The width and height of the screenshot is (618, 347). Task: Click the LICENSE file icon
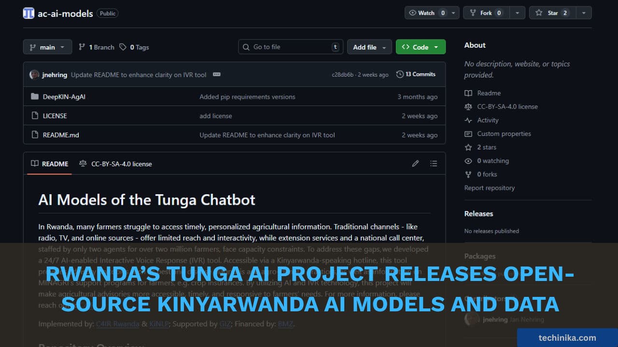tap(34, 116)
